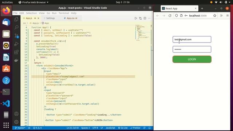Image resolution: width=233 pixels, height=131 pixels.
Task: Reload the page in Firefox
Action: pyautogui.click(x=170, y=16)
